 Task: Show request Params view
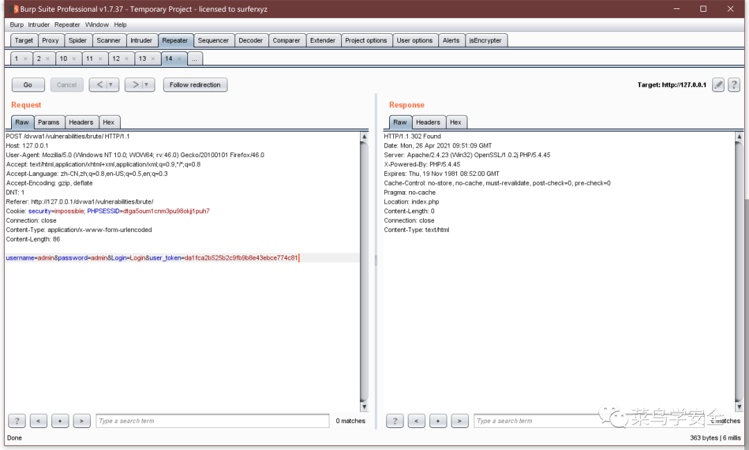pyautogui.click(x=49, y=123)
